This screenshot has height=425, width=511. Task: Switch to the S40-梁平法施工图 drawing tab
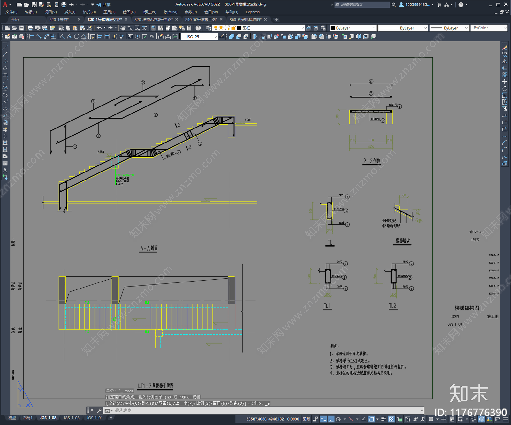coord(201,20)
